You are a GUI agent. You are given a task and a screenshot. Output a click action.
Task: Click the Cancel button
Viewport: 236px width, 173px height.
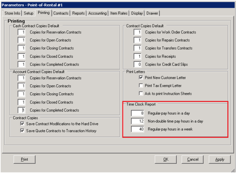pos(192,159)
